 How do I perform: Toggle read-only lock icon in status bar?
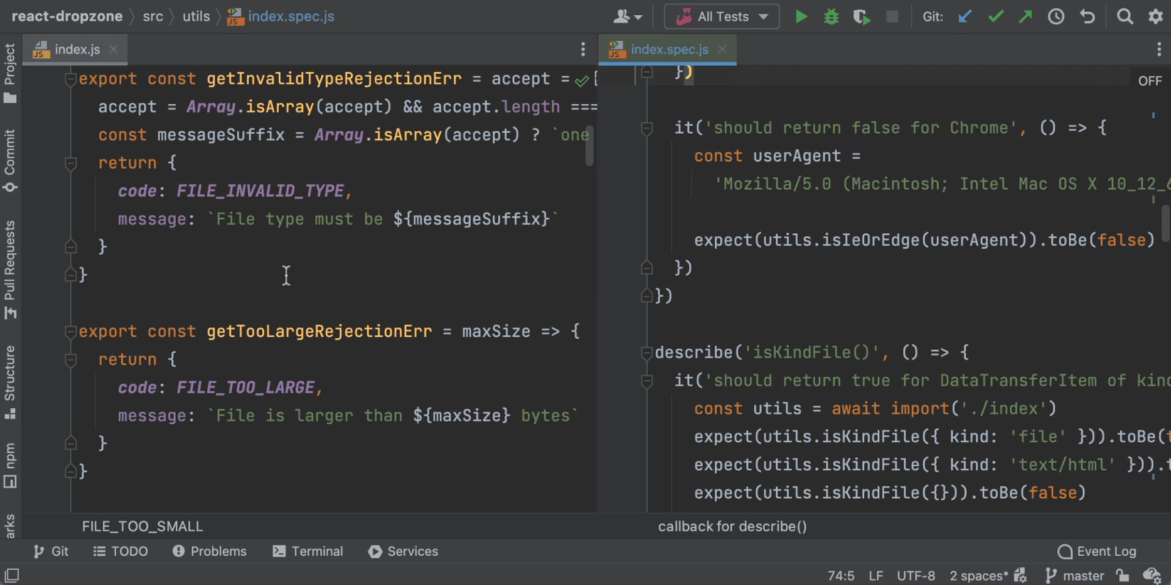point(1122,576)
